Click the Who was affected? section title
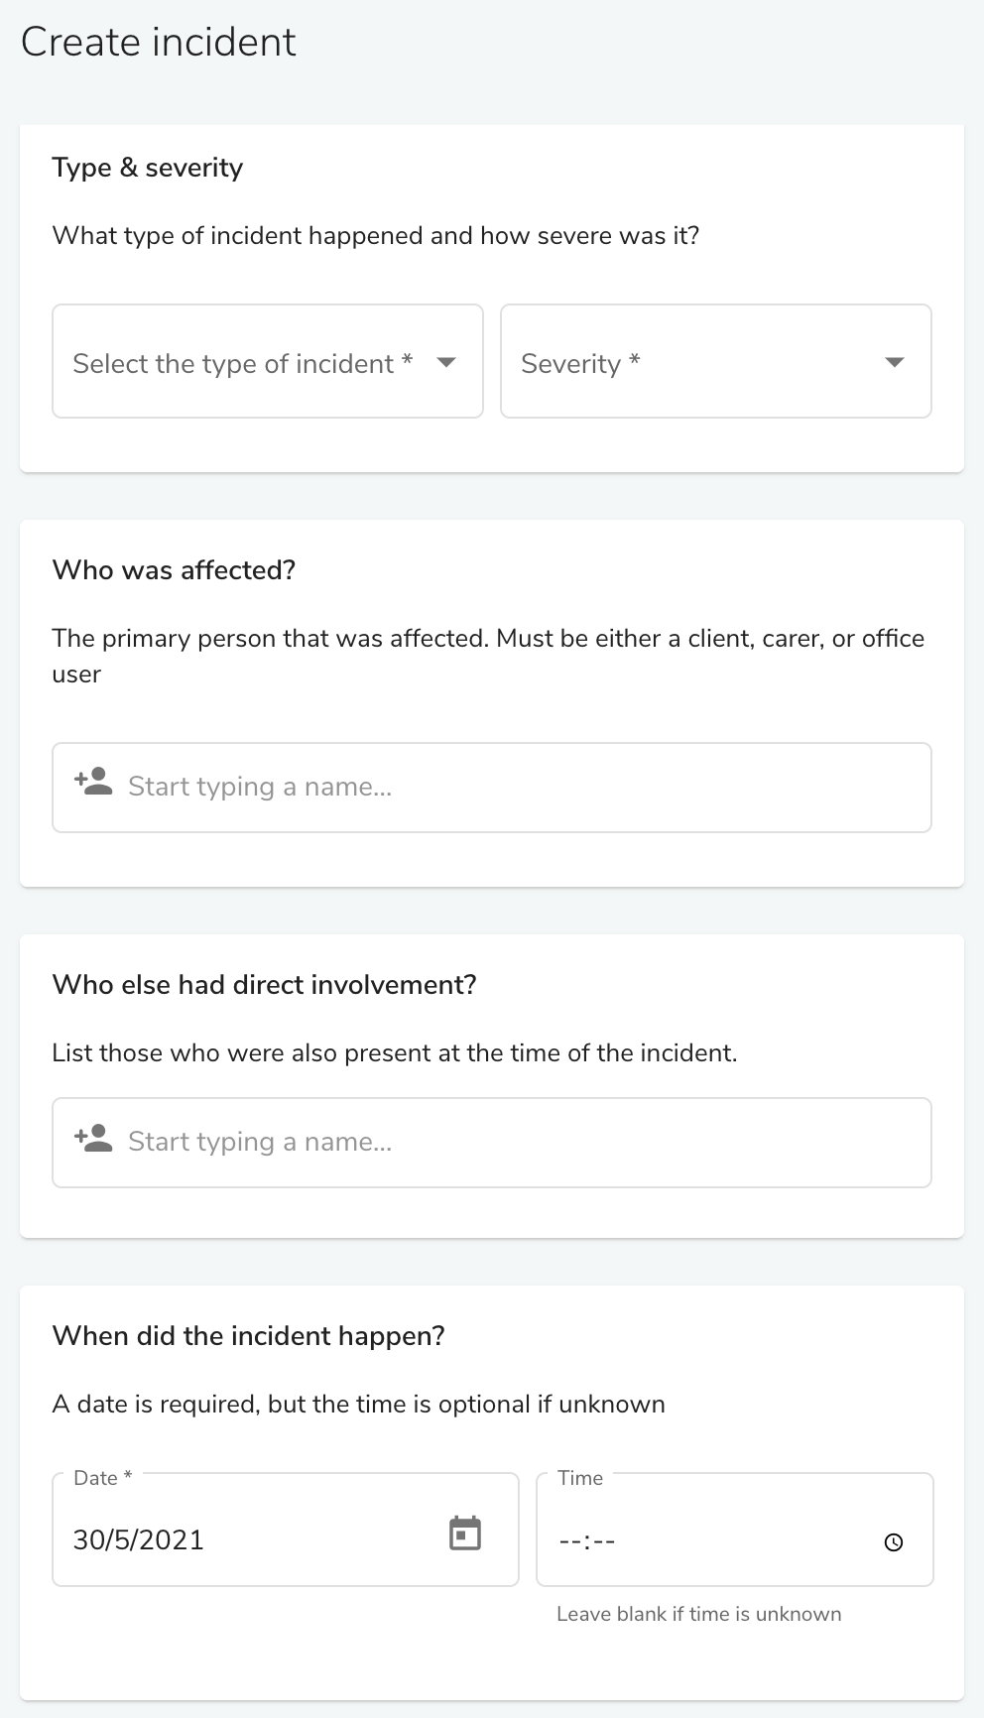984x1718 pixels. click(x=174, y=570)
